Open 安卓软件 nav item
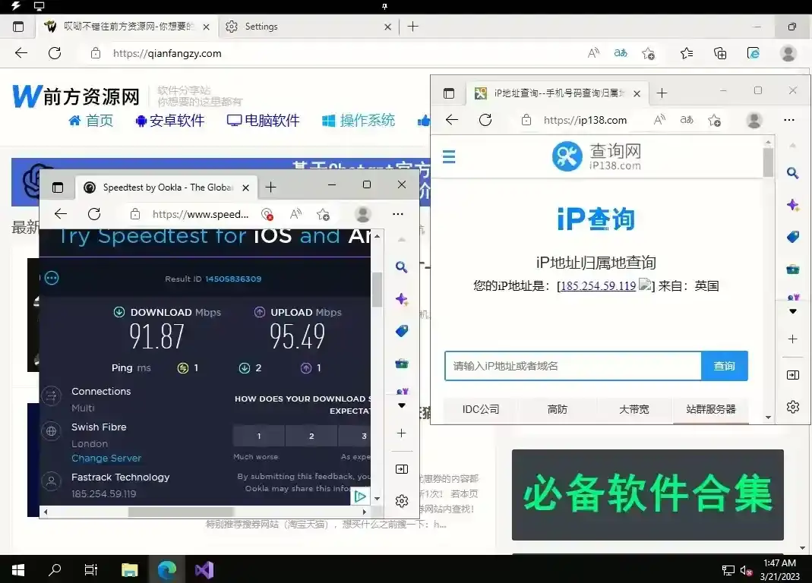Viewport: 812px width, 583px height. coord(170,121)
